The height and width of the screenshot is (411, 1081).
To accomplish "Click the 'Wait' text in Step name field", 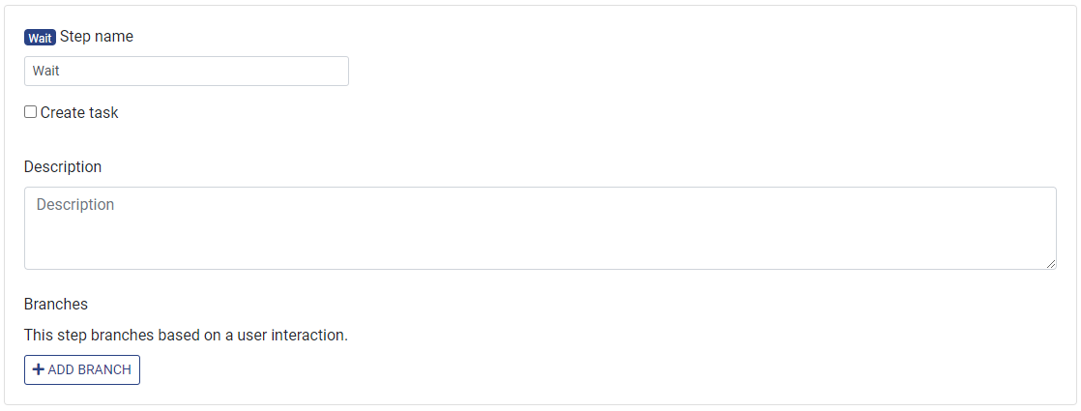I will point(46,71).
